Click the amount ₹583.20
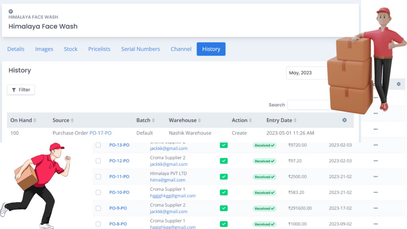407x229 pixels. pyautogui.click(x=296, y=192)
